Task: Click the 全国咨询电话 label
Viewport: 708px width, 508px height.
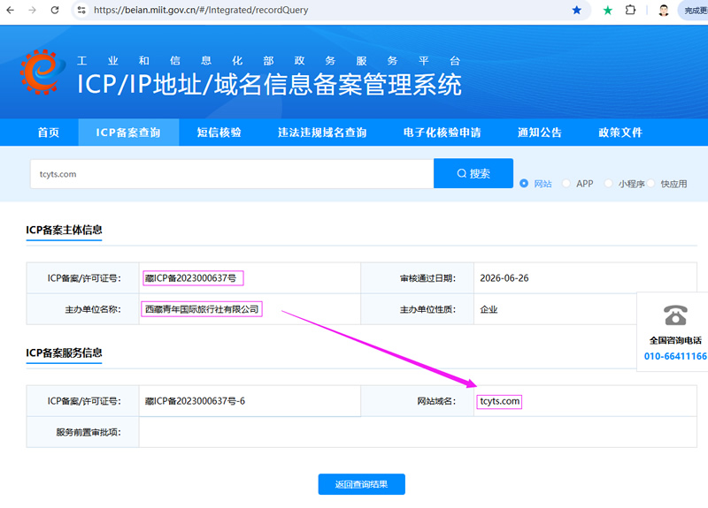Action: click(x=675, y=340)
